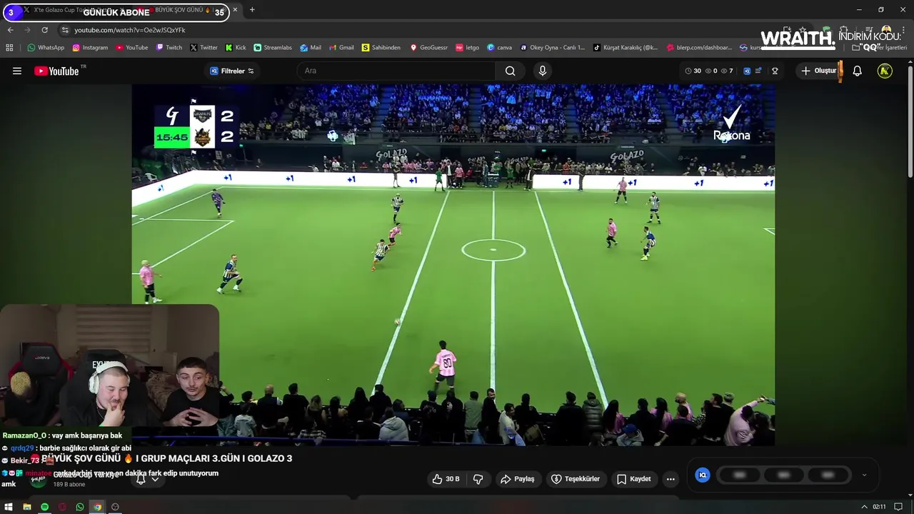The height and width of the screenshot is (514, 914).
Task: Click the address bar URL
Action: point(130,30)
